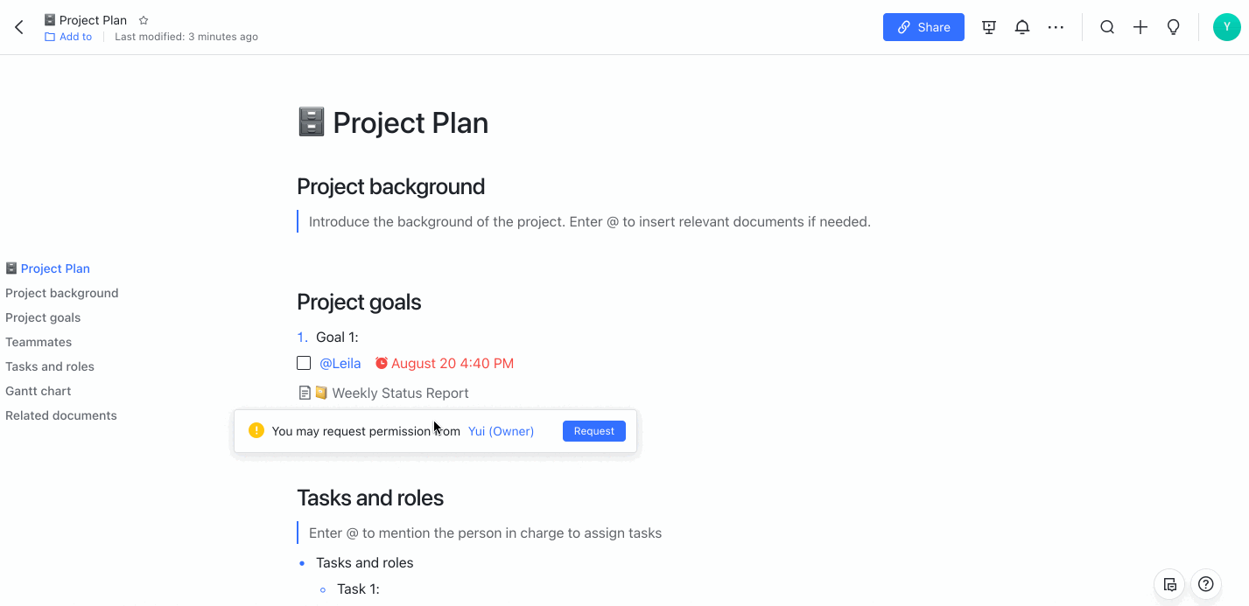
Task: Open the Weekly Status Report document
Action: (399, 393)
